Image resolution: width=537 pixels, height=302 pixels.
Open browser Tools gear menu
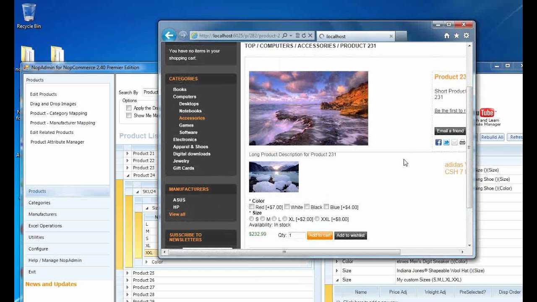coord(466,36)
